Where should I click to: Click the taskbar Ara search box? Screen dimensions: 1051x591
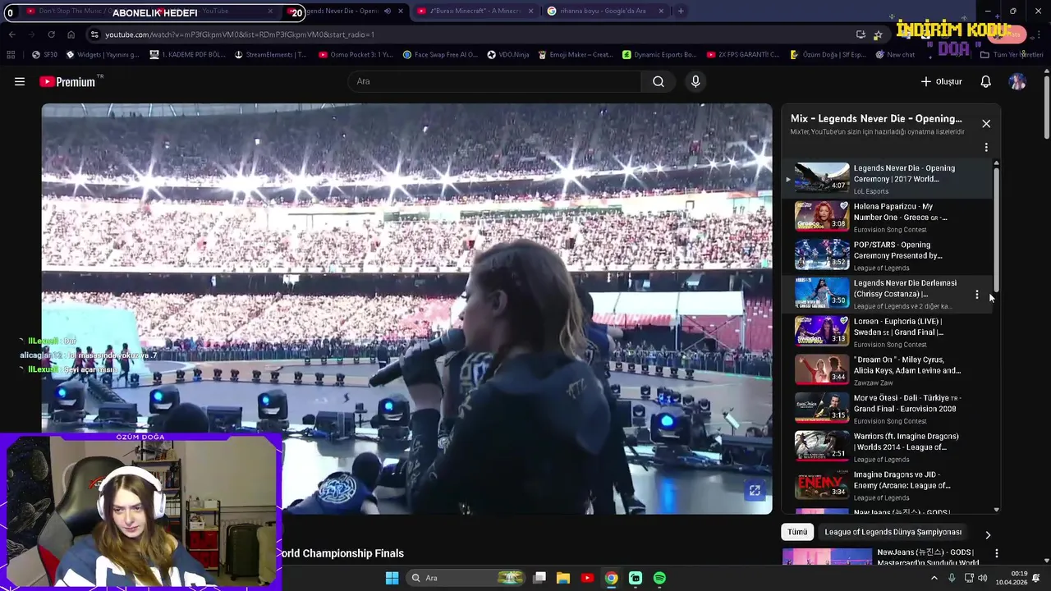(x=466, y=578)
